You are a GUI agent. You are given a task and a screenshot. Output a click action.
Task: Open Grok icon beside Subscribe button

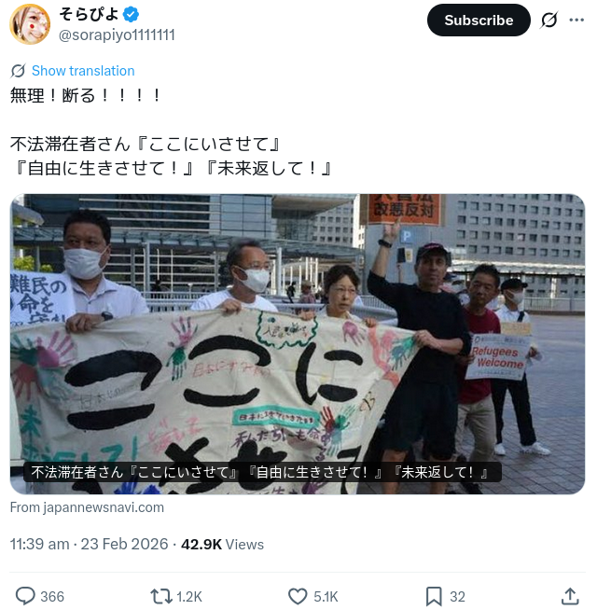click(549, 20)
